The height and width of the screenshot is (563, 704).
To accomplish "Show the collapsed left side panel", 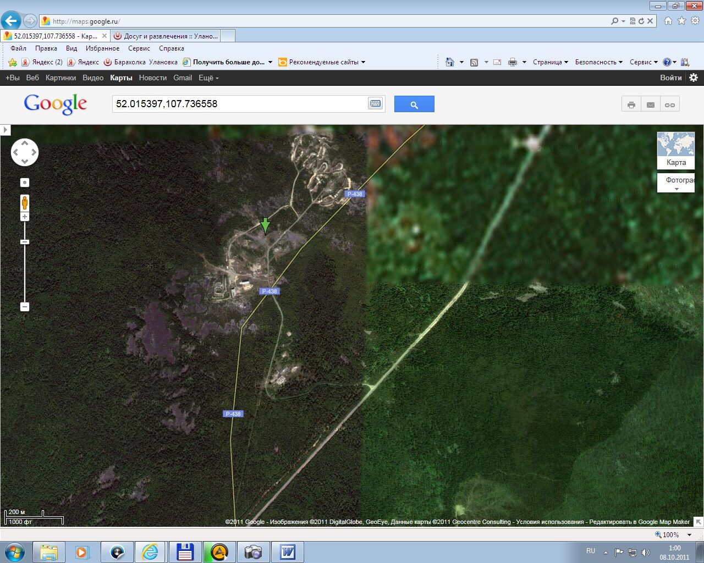I will [5, 130].
